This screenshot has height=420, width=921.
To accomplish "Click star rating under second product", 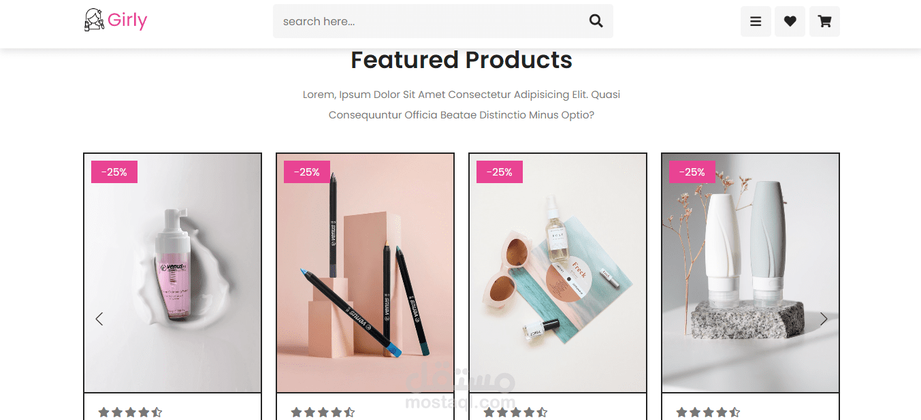I will [323, 412].
